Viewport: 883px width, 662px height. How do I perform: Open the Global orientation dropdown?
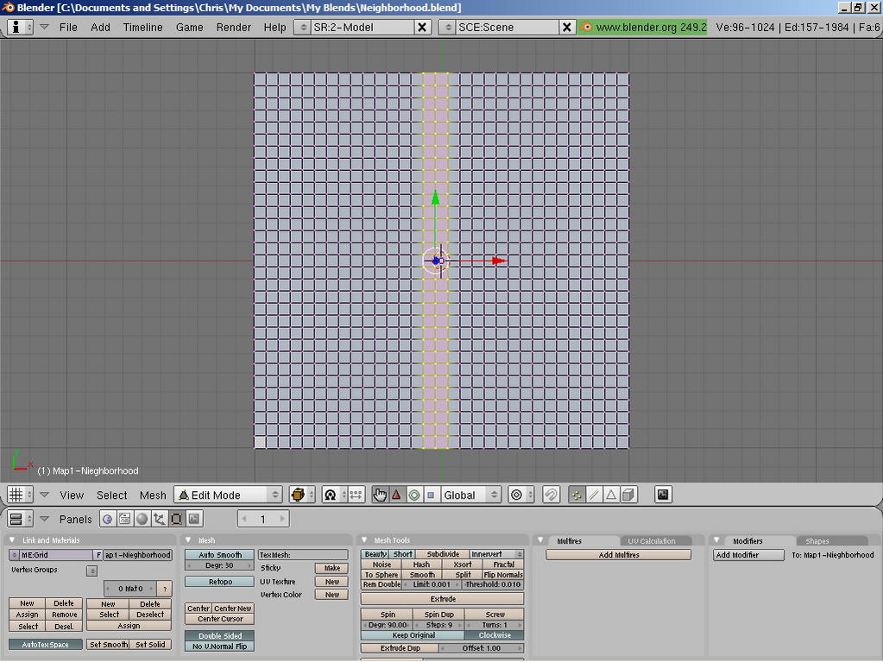tap(470, 495)
